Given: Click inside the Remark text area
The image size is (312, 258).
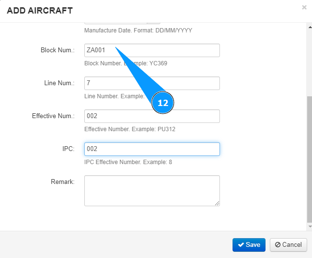Looking at the screenshot, I should (x=152, y=190).
